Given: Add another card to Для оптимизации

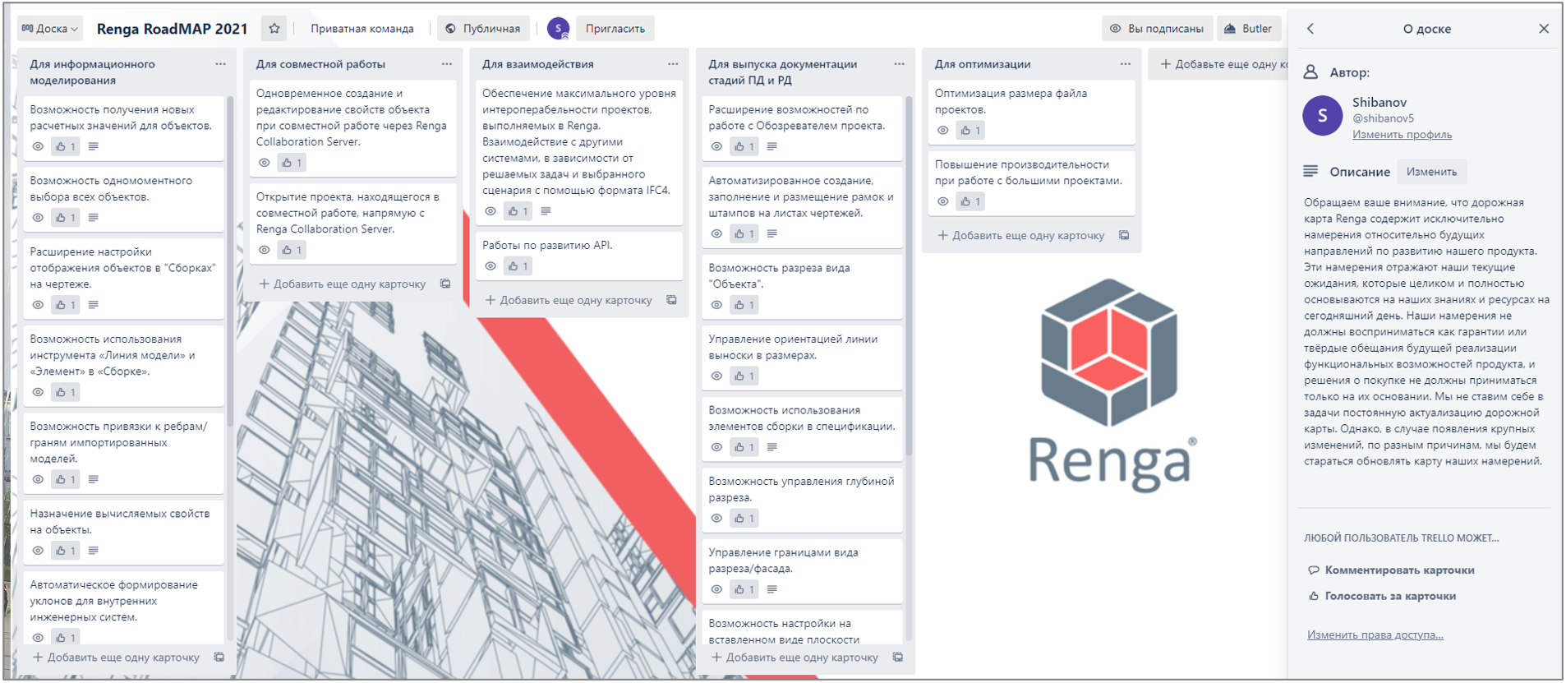Looking at the screenshot, I should click(x=1021, y=235).
